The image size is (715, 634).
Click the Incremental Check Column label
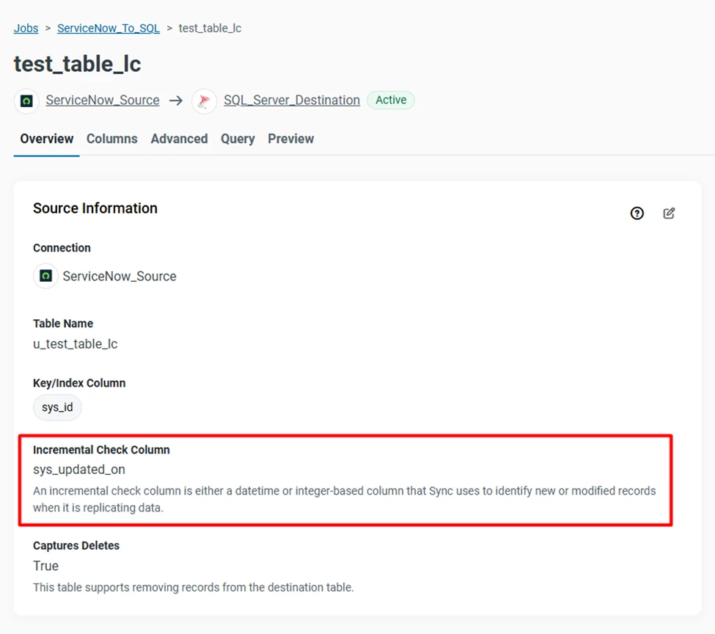[x=101, y=450]
